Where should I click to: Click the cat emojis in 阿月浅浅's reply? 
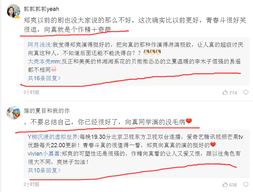(152, 52)
